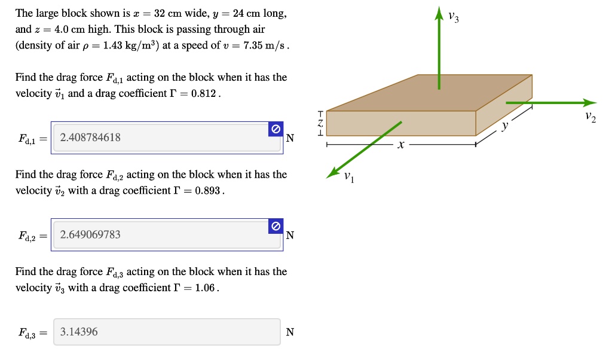The height and width of the screenshot is (354, 612).
Task: Click the right side face of the block
Action: point(503,105)
